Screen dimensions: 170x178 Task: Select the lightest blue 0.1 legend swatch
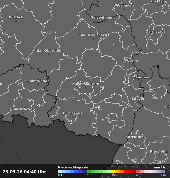coord(60,171)
